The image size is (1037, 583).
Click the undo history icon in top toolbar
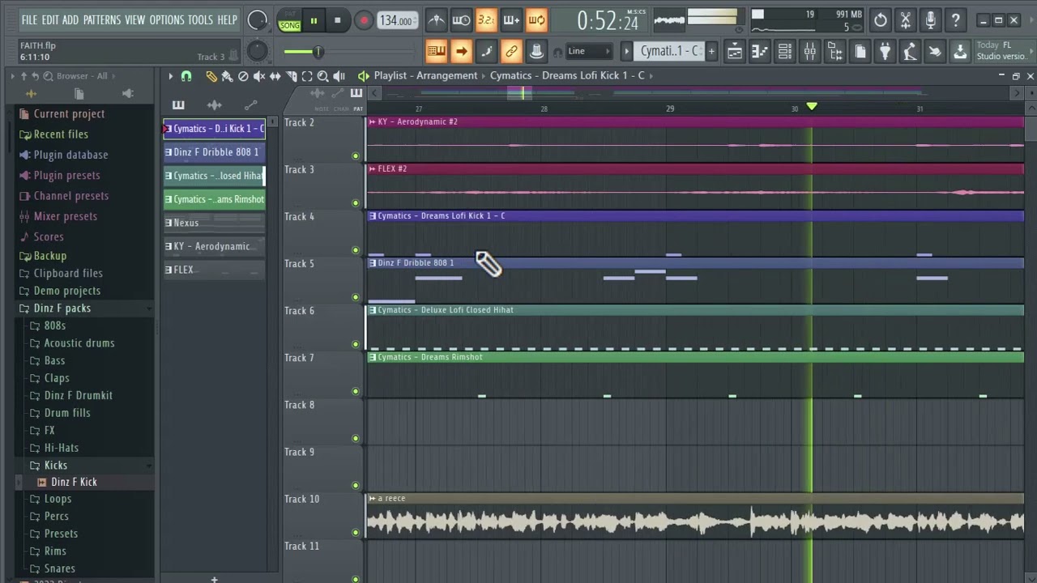point(881,19)
